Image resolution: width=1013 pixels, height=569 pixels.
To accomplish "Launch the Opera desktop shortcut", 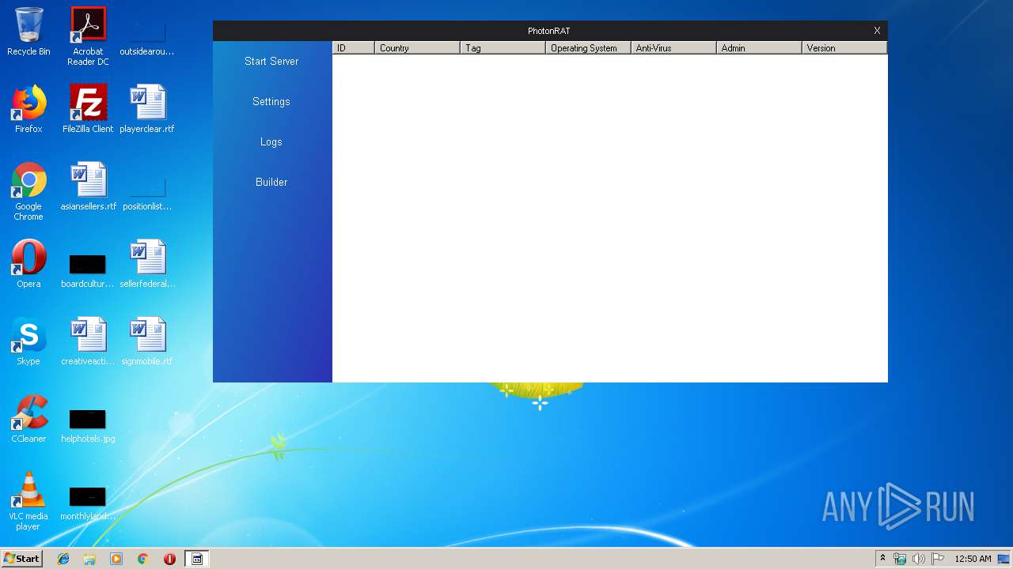I will click(28, 264).
